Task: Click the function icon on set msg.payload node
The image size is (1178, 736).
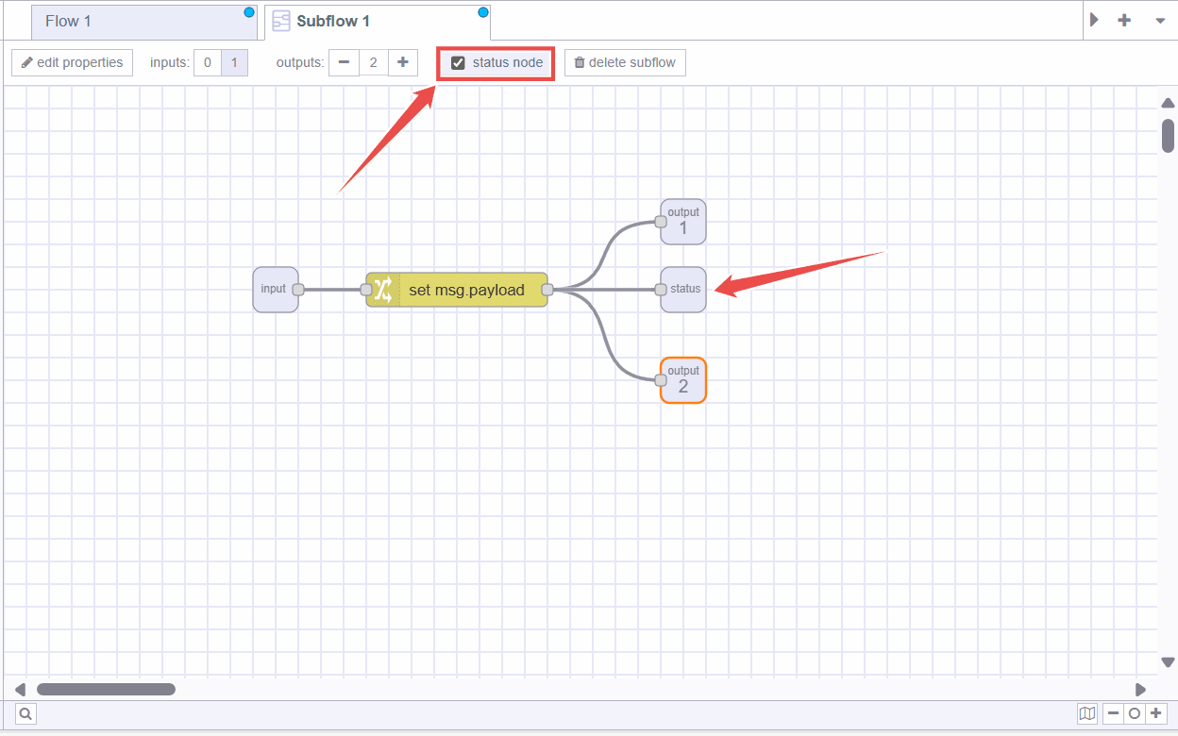Action: coord(380,290)
